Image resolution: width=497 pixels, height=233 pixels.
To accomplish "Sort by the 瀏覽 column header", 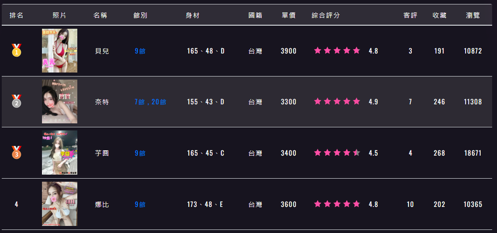I will 473,15.
